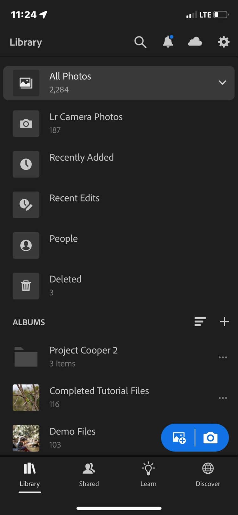Image resolution: width=238 pixels, height=515 pixels.
Task: Open the search icon in Library
Action: tap(140, 42)
